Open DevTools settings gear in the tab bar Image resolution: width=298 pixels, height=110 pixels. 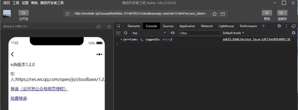coord(279,26)
